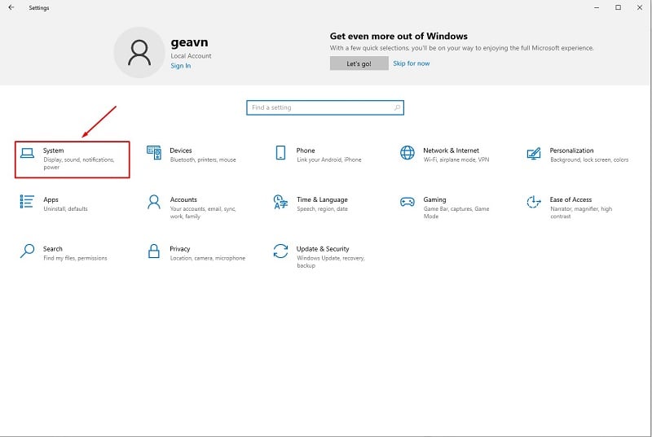Open the Ease of Access icon
The image size is (652, 437).
pyautogui.click(x=534, y=202)
